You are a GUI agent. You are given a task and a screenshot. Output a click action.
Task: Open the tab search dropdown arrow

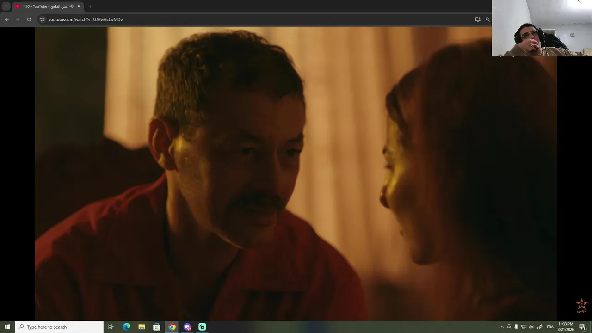[x=6, y=6]
